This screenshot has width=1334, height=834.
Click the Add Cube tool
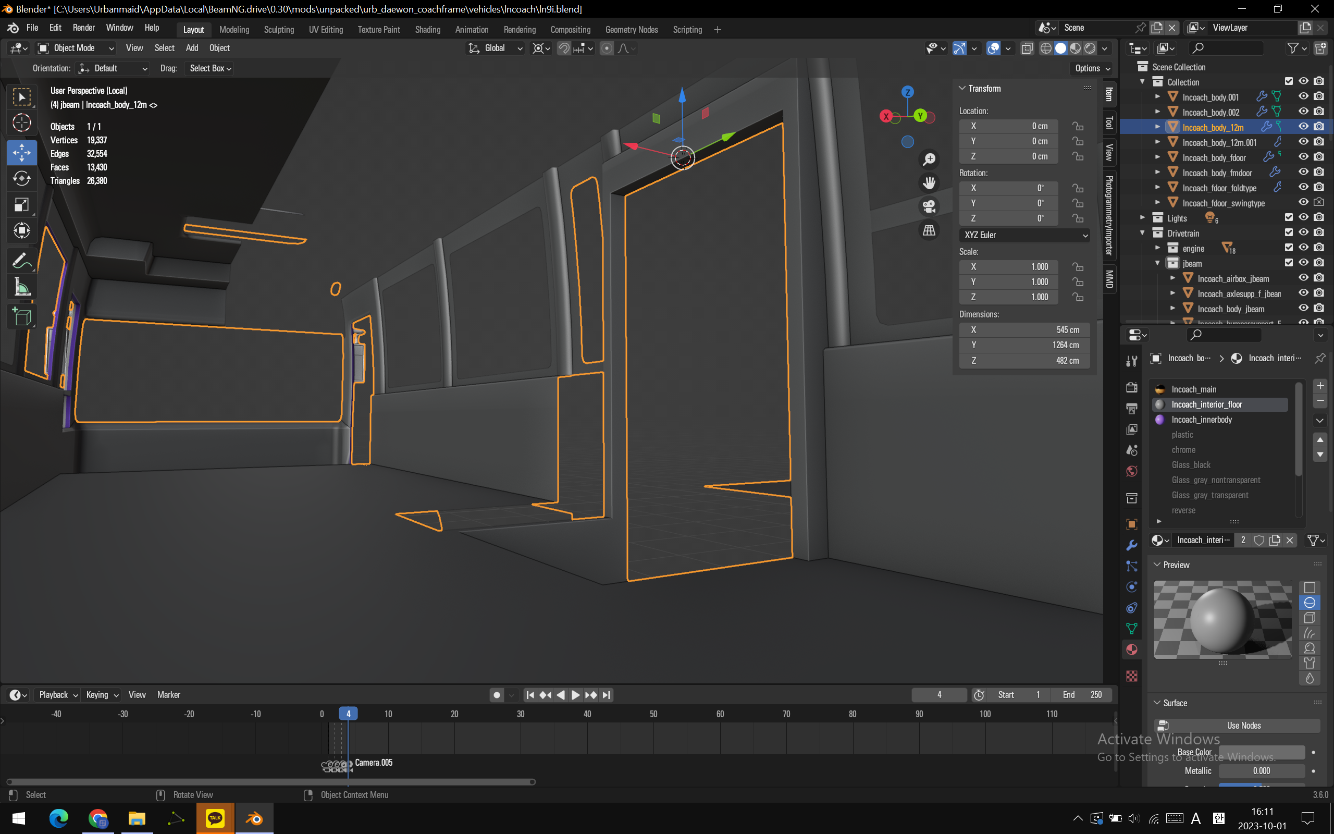tap(21, 317)
